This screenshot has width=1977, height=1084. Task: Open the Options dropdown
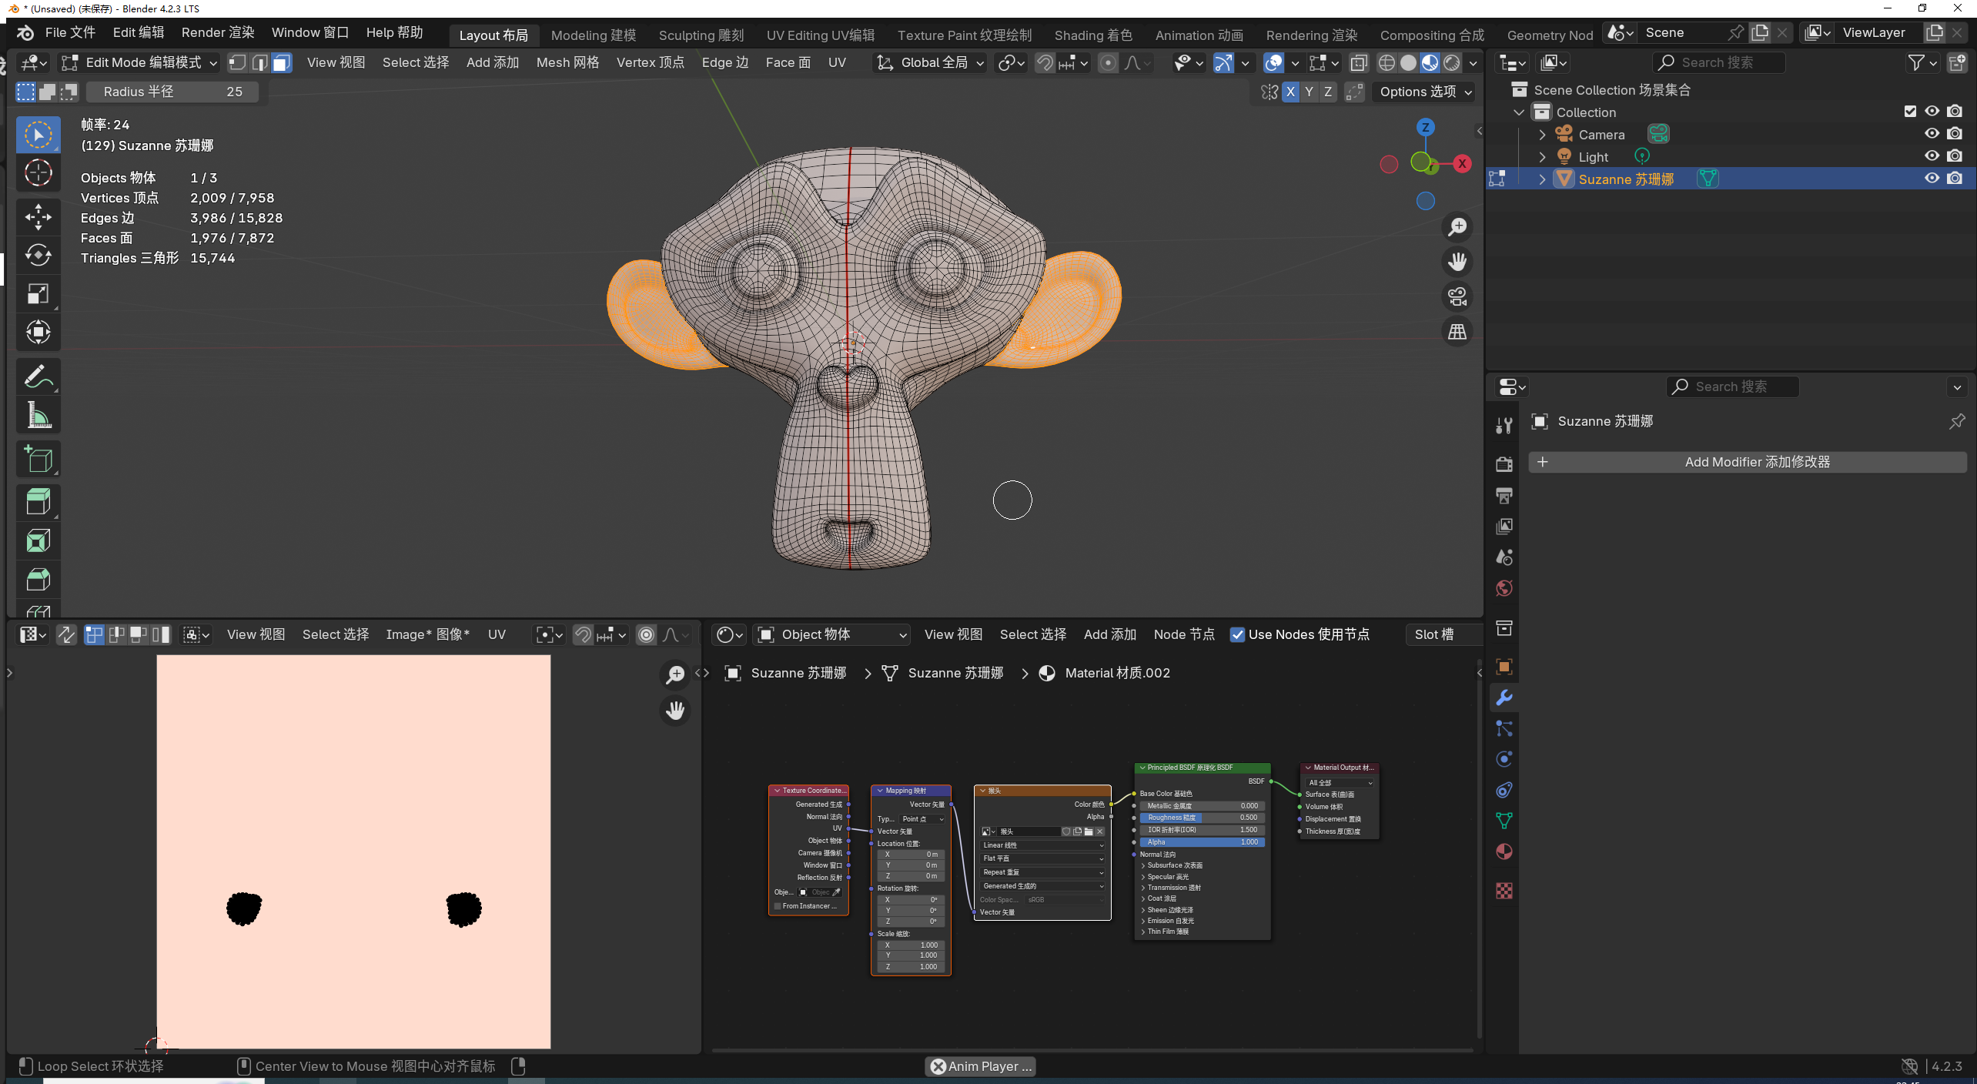[1425, 92]
